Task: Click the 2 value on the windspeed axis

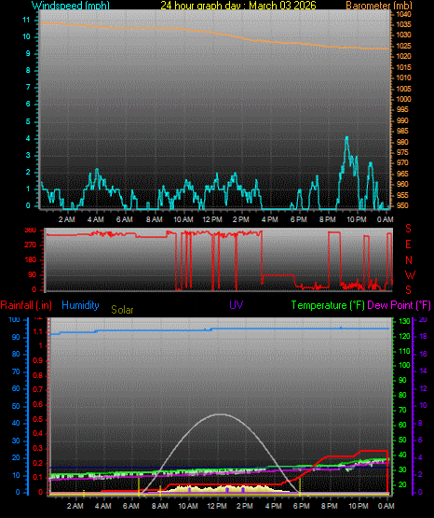Action: coord(28,172)
